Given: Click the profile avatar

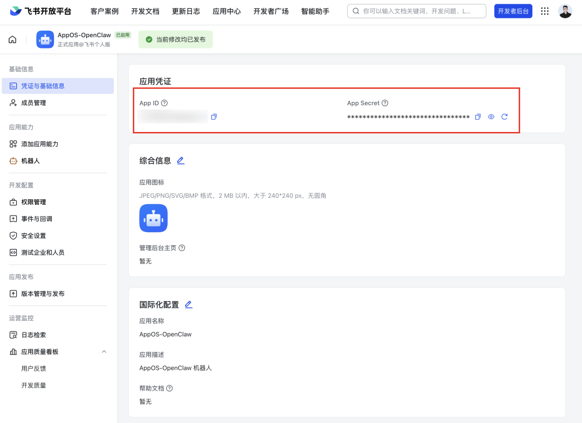Looking at the screenshot, I should tap(566, 11).
